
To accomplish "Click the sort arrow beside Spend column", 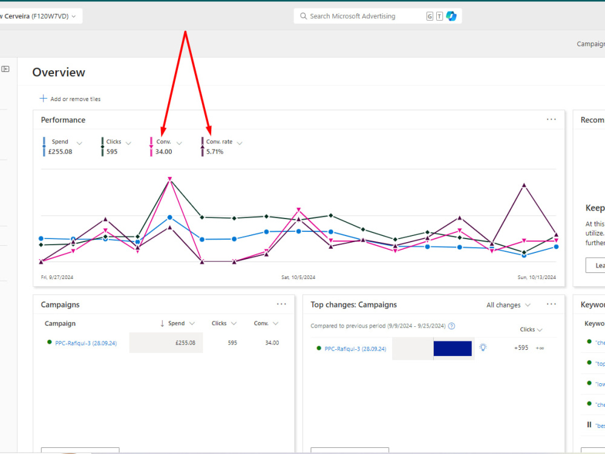I will pos(162,323).
